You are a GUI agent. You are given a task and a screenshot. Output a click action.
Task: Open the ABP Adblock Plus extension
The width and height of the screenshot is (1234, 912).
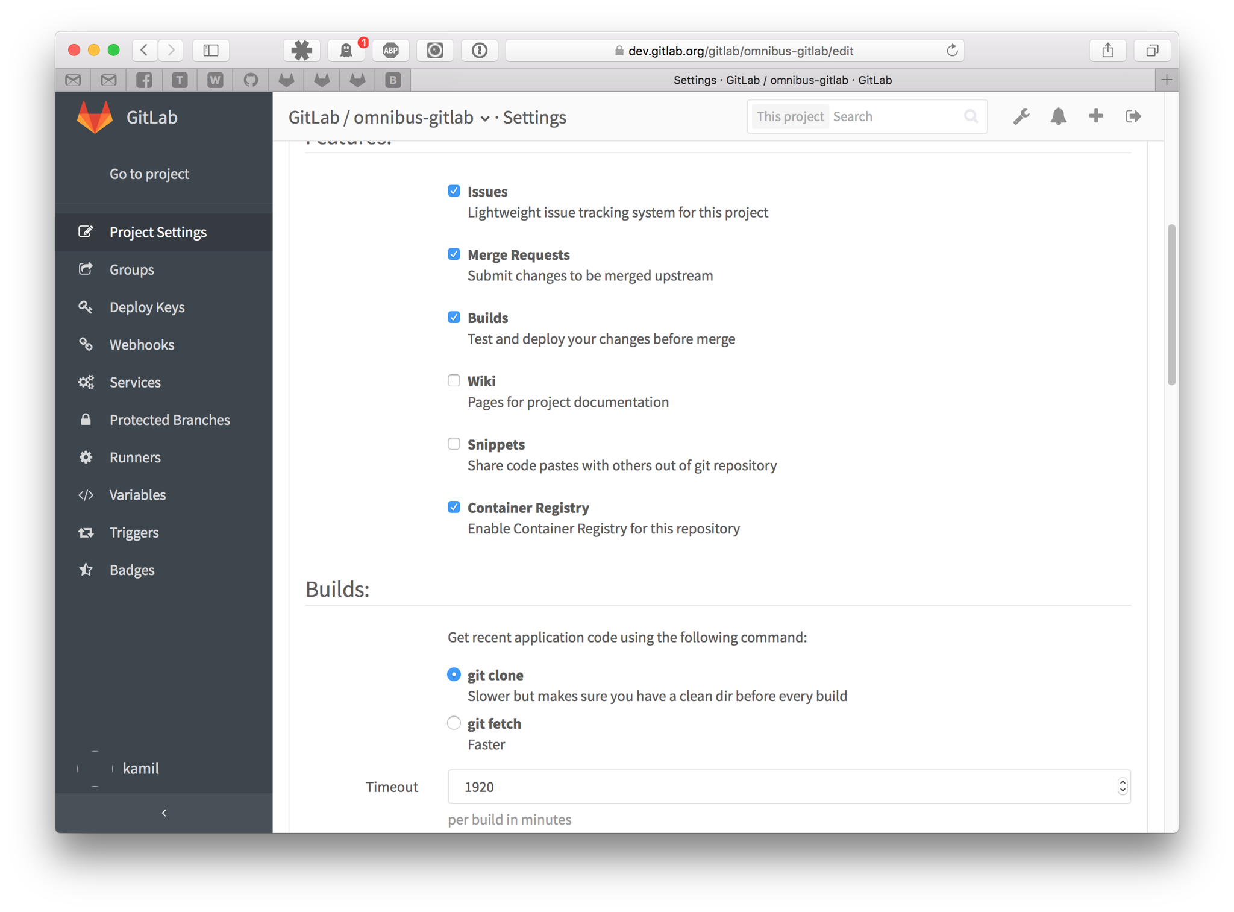[391, 50]
